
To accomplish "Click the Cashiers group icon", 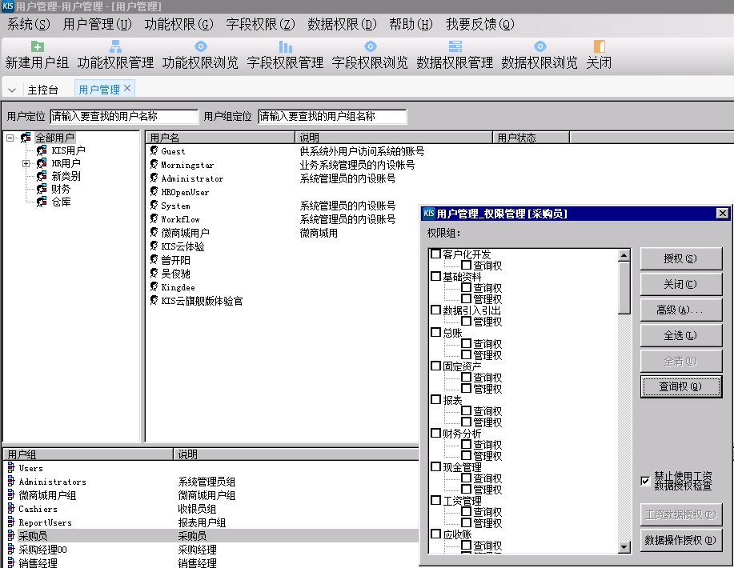I will [11, 508].
